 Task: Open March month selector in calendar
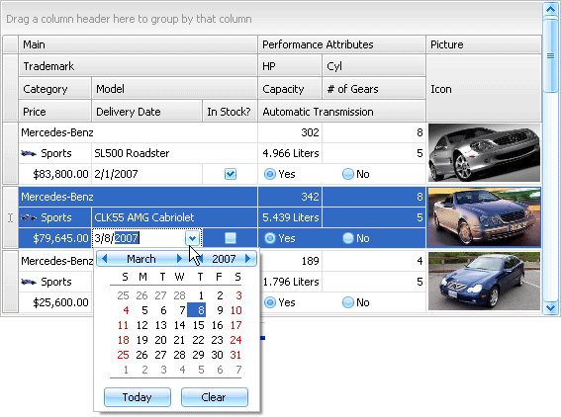coord(141,259)
